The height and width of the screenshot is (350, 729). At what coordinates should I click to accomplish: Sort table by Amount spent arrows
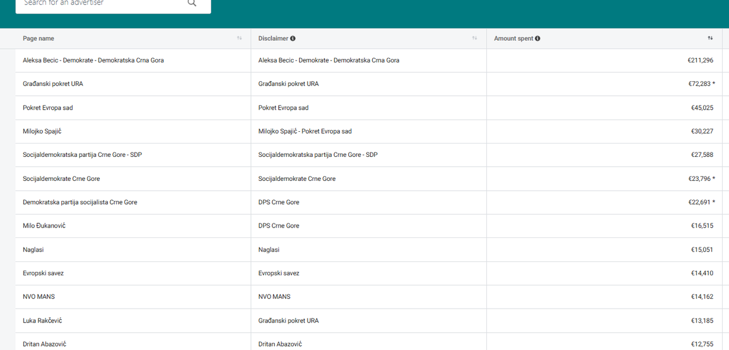pos(710,38)
